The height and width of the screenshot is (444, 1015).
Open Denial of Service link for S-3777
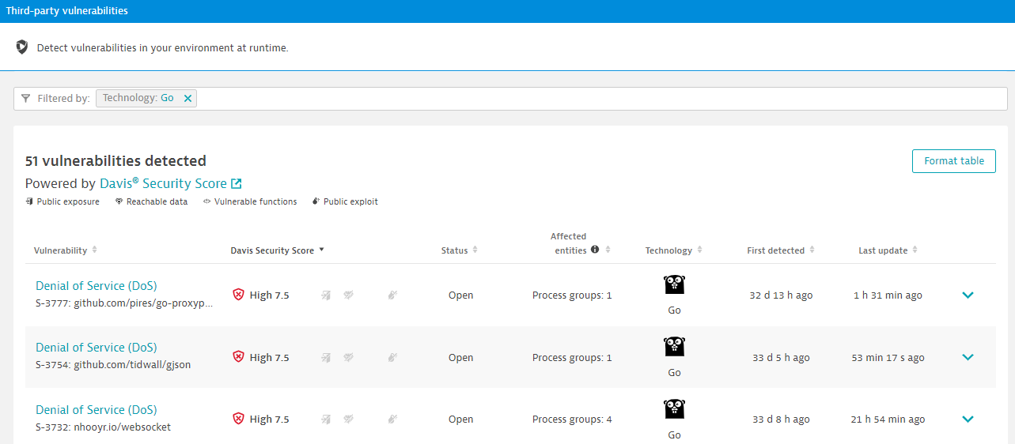(x=97, y=286)
